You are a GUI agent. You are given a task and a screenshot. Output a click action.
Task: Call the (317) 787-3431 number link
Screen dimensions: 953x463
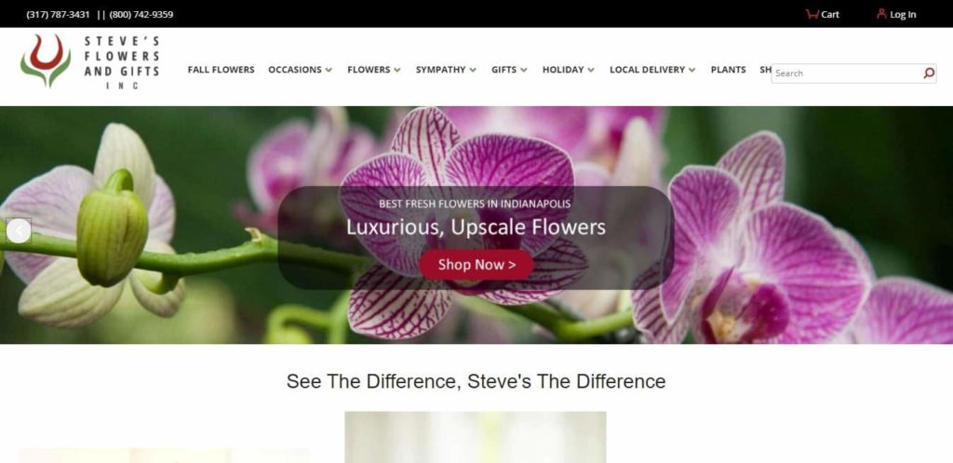click(59, 15)
